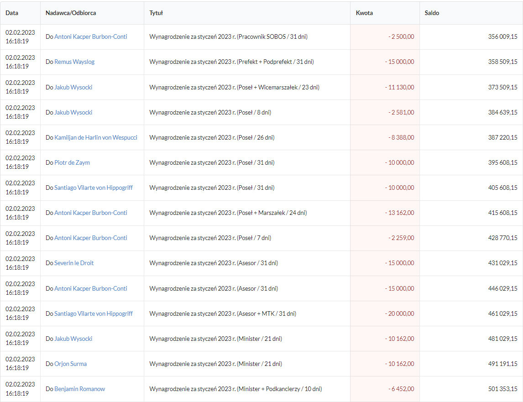Viewport: 523px width, 402px height.
Task: Open Piotr de Zaym profile link
Action: coord(72,162)
